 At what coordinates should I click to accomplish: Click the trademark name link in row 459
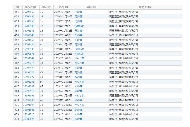click(80, 49)
